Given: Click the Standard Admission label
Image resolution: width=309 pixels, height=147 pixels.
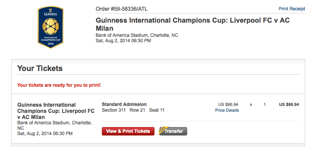Looking at the screenshot, I should point(124,104).
